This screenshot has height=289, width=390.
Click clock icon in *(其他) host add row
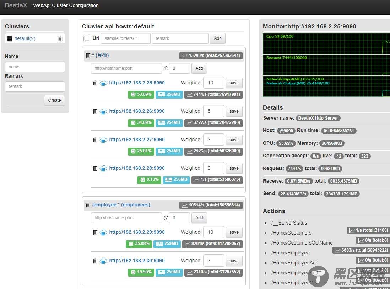point(166,68)
